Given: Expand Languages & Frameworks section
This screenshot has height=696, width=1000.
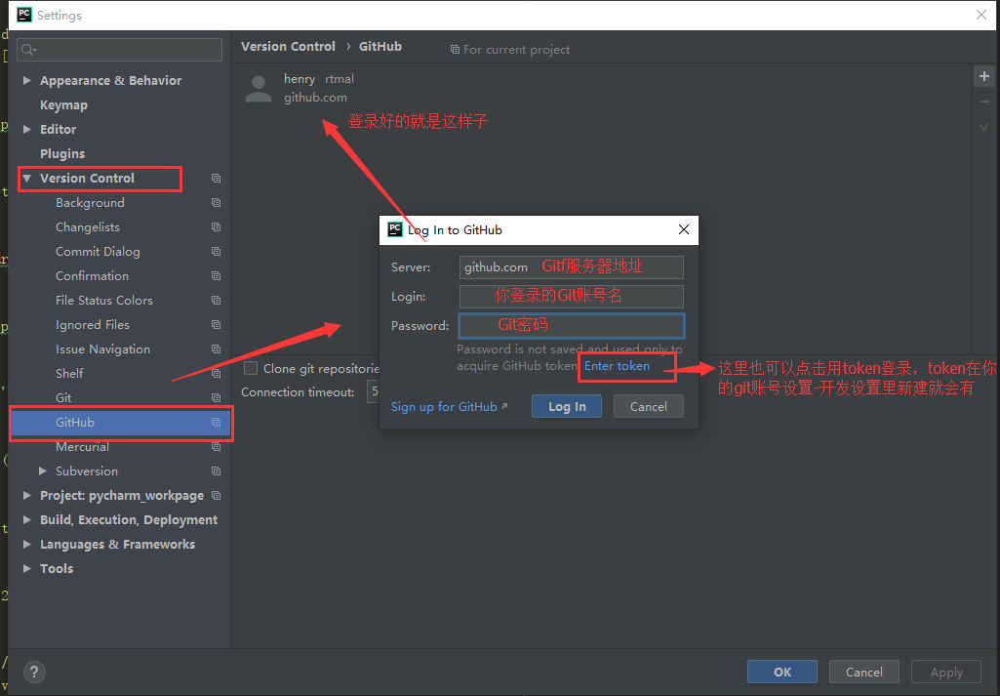Looking at the screenshot, I should (26, 544).
